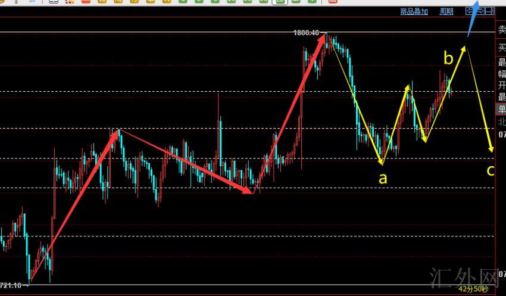Open the 周期 period link

pyautogui.click(x=446, y=12)
